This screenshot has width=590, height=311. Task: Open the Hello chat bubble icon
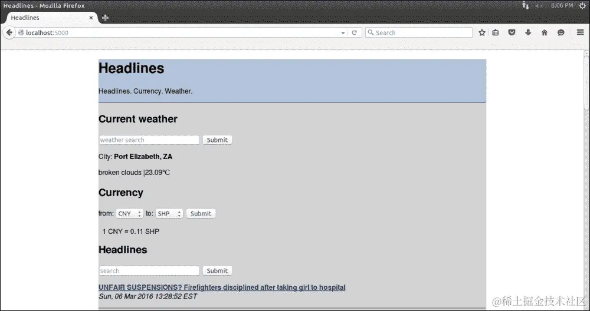560,32
